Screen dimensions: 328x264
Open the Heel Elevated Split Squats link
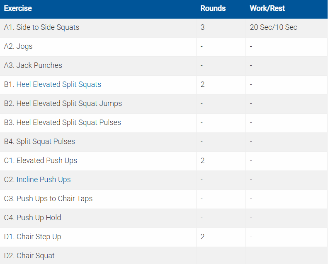tap(58, 84)
